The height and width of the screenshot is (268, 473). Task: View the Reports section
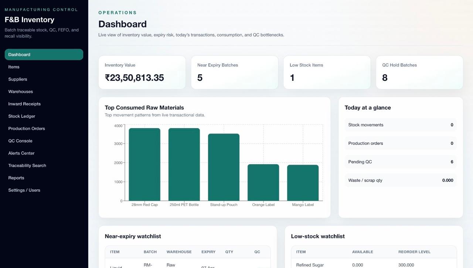point(16,178)
